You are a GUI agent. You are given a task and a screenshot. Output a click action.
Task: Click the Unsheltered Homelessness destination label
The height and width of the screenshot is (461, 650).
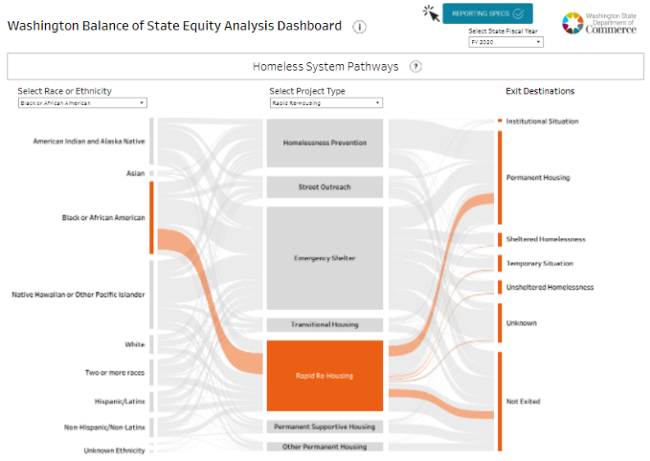(x=549, y=287)
